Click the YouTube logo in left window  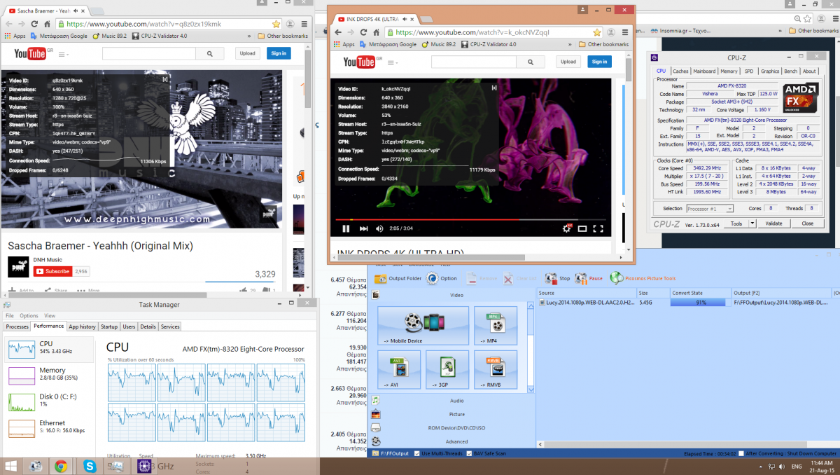pos(30,53)
